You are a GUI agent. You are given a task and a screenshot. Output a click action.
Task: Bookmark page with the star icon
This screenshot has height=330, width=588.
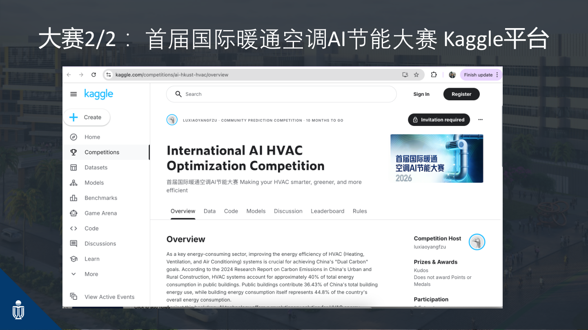pyautogui.click(x=416, y=75)
